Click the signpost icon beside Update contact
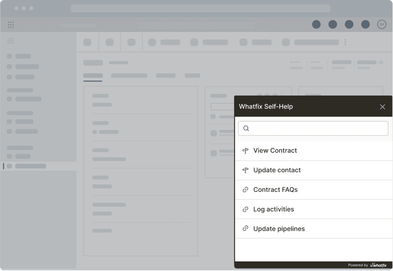This screenshot has height=271, width=393. point(245,170)
